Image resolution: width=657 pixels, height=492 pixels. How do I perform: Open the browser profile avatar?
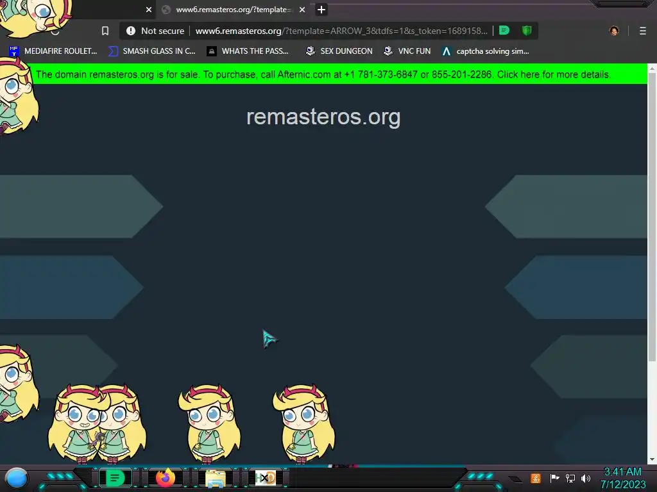(614, 31)
